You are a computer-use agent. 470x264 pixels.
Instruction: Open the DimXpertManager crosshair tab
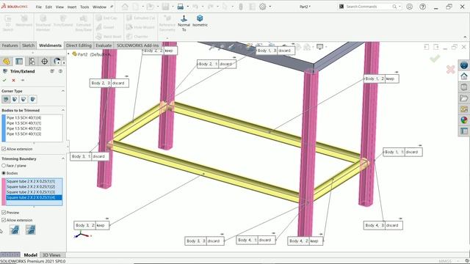tap(44, 62)
